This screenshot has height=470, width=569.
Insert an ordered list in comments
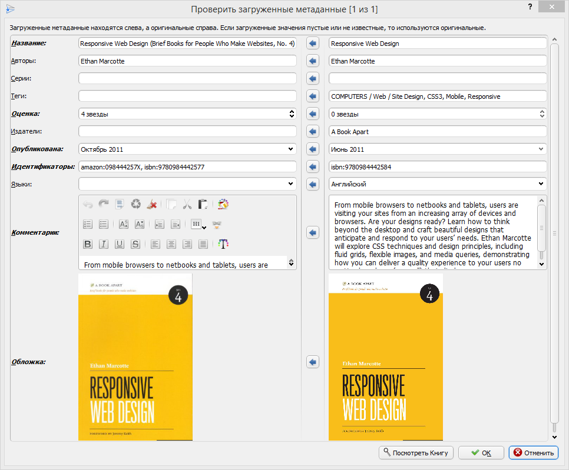(x=88, y=224)
